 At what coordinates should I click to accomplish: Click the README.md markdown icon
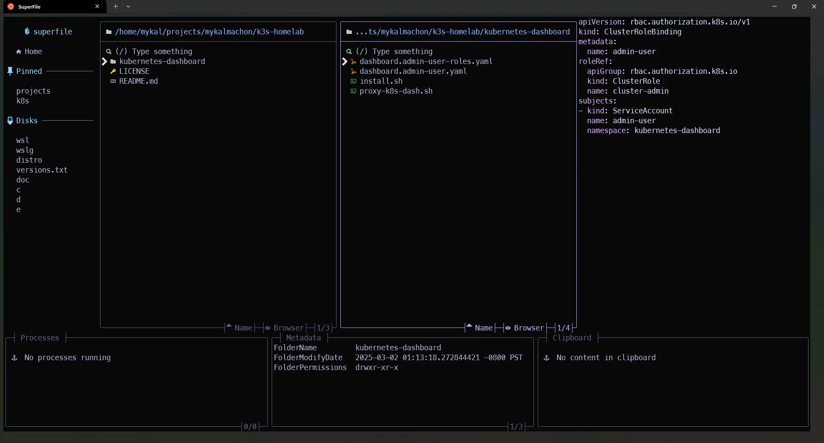pyautogui.click(x=113, y=81)
